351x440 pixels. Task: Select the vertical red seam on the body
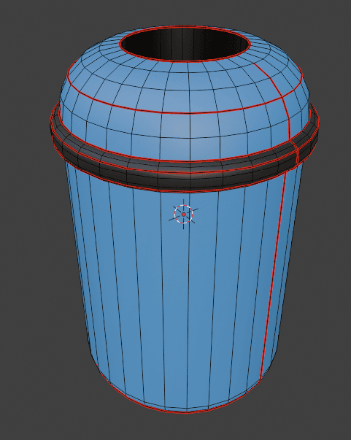click(x=273, y=277)
